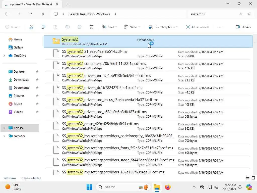This screenshot has width=257, height=193.
Task: Click the magnifier search icon in search box
Action: pyautogui.click(x=249, y=14)
